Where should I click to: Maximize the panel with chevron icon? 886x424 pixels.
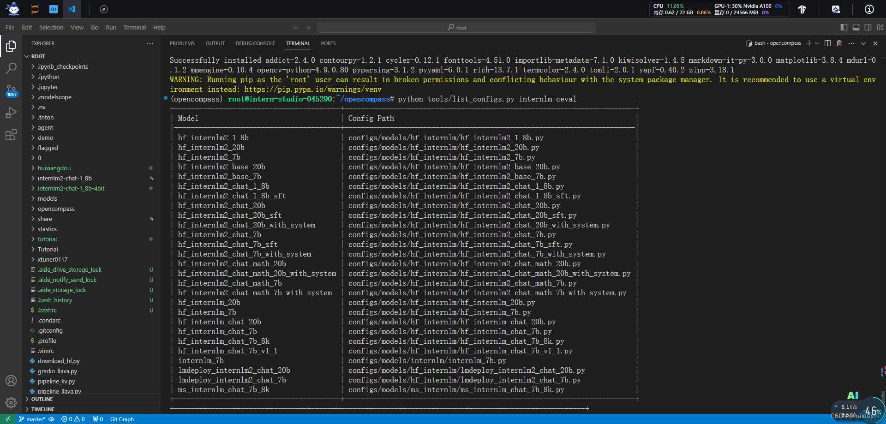pyautogui.click(x=863, y=43)
